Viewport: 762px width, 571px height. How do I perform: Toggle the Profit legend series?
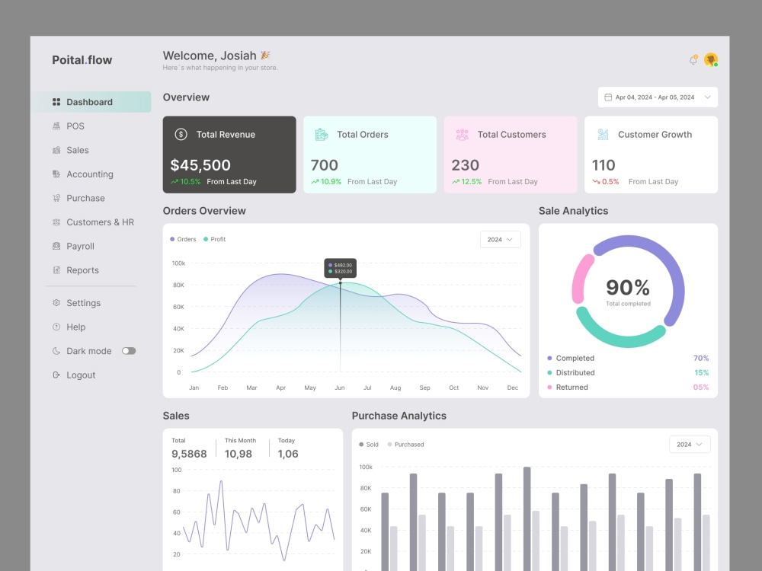pos(214,239)
